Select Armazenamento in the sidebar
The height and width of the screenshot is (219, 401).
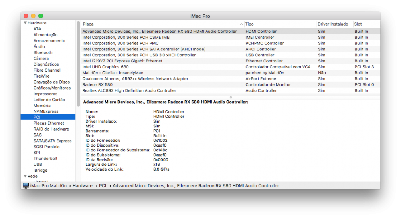pyautogui.click(x=49, y=40)
